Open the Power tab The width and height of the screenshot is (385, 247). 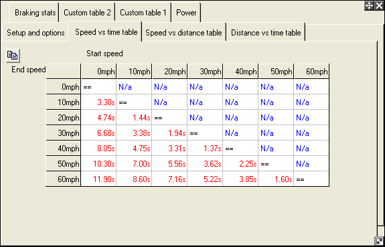tap(186, 13)
